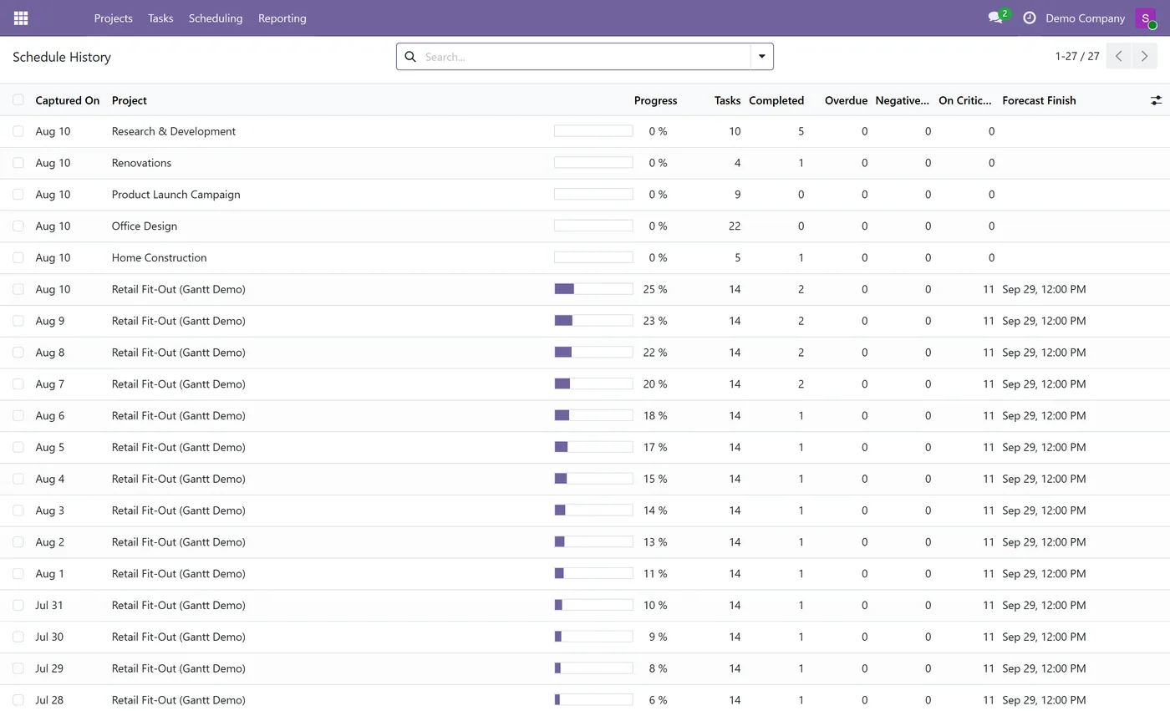This screenshot has width=1170, height=711.
Task: Open the apps grid home menu
Action: [21, 18]
